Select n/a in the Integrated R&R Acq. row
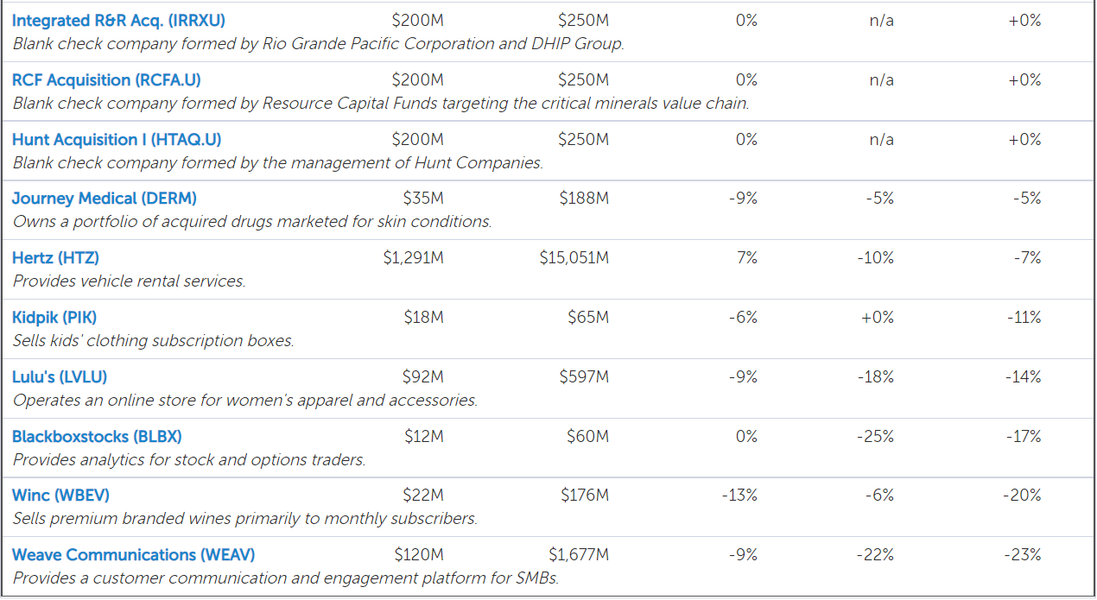 (882, 21)
